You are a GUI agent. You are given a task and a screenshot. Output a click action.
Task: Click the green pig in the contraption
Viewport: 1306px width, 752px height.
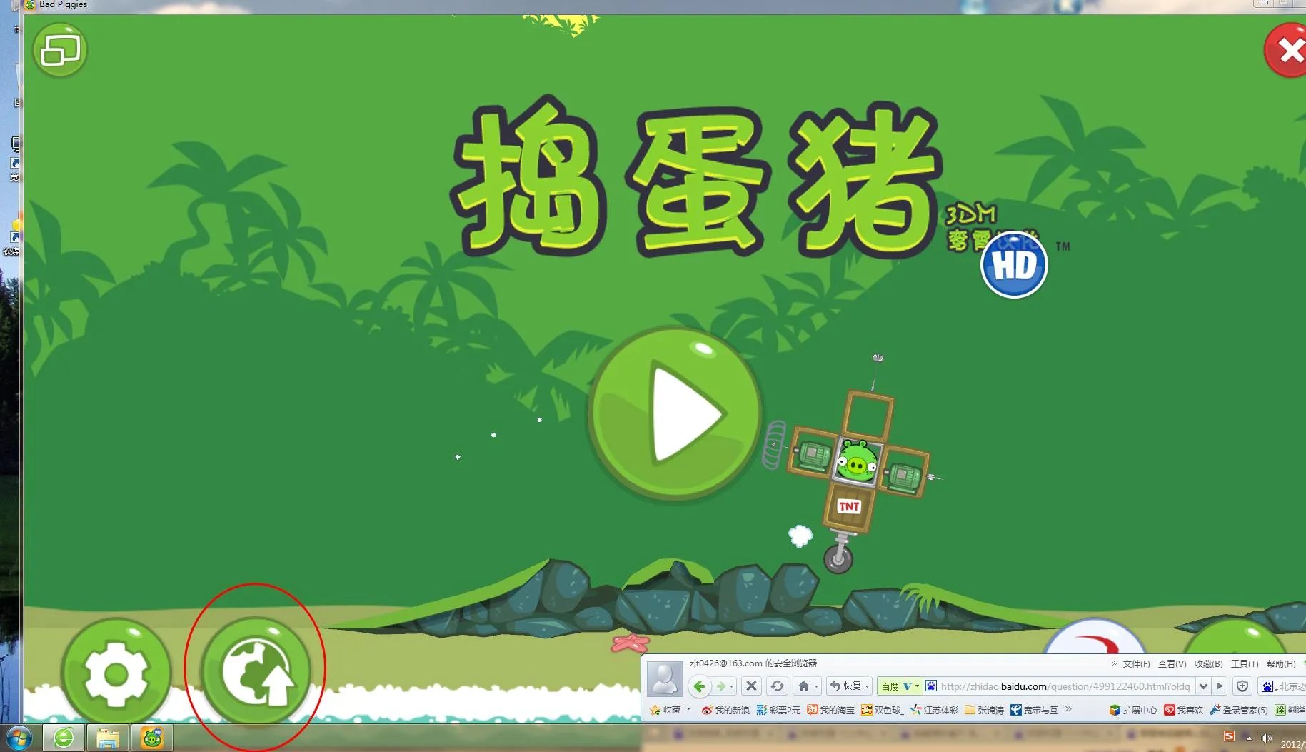[x=857, y=461]
